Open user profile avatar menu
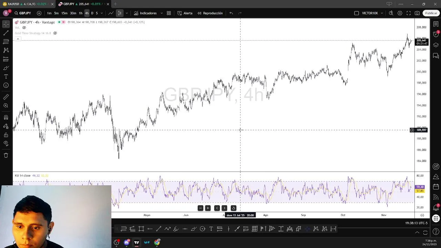 coord(6,13)
